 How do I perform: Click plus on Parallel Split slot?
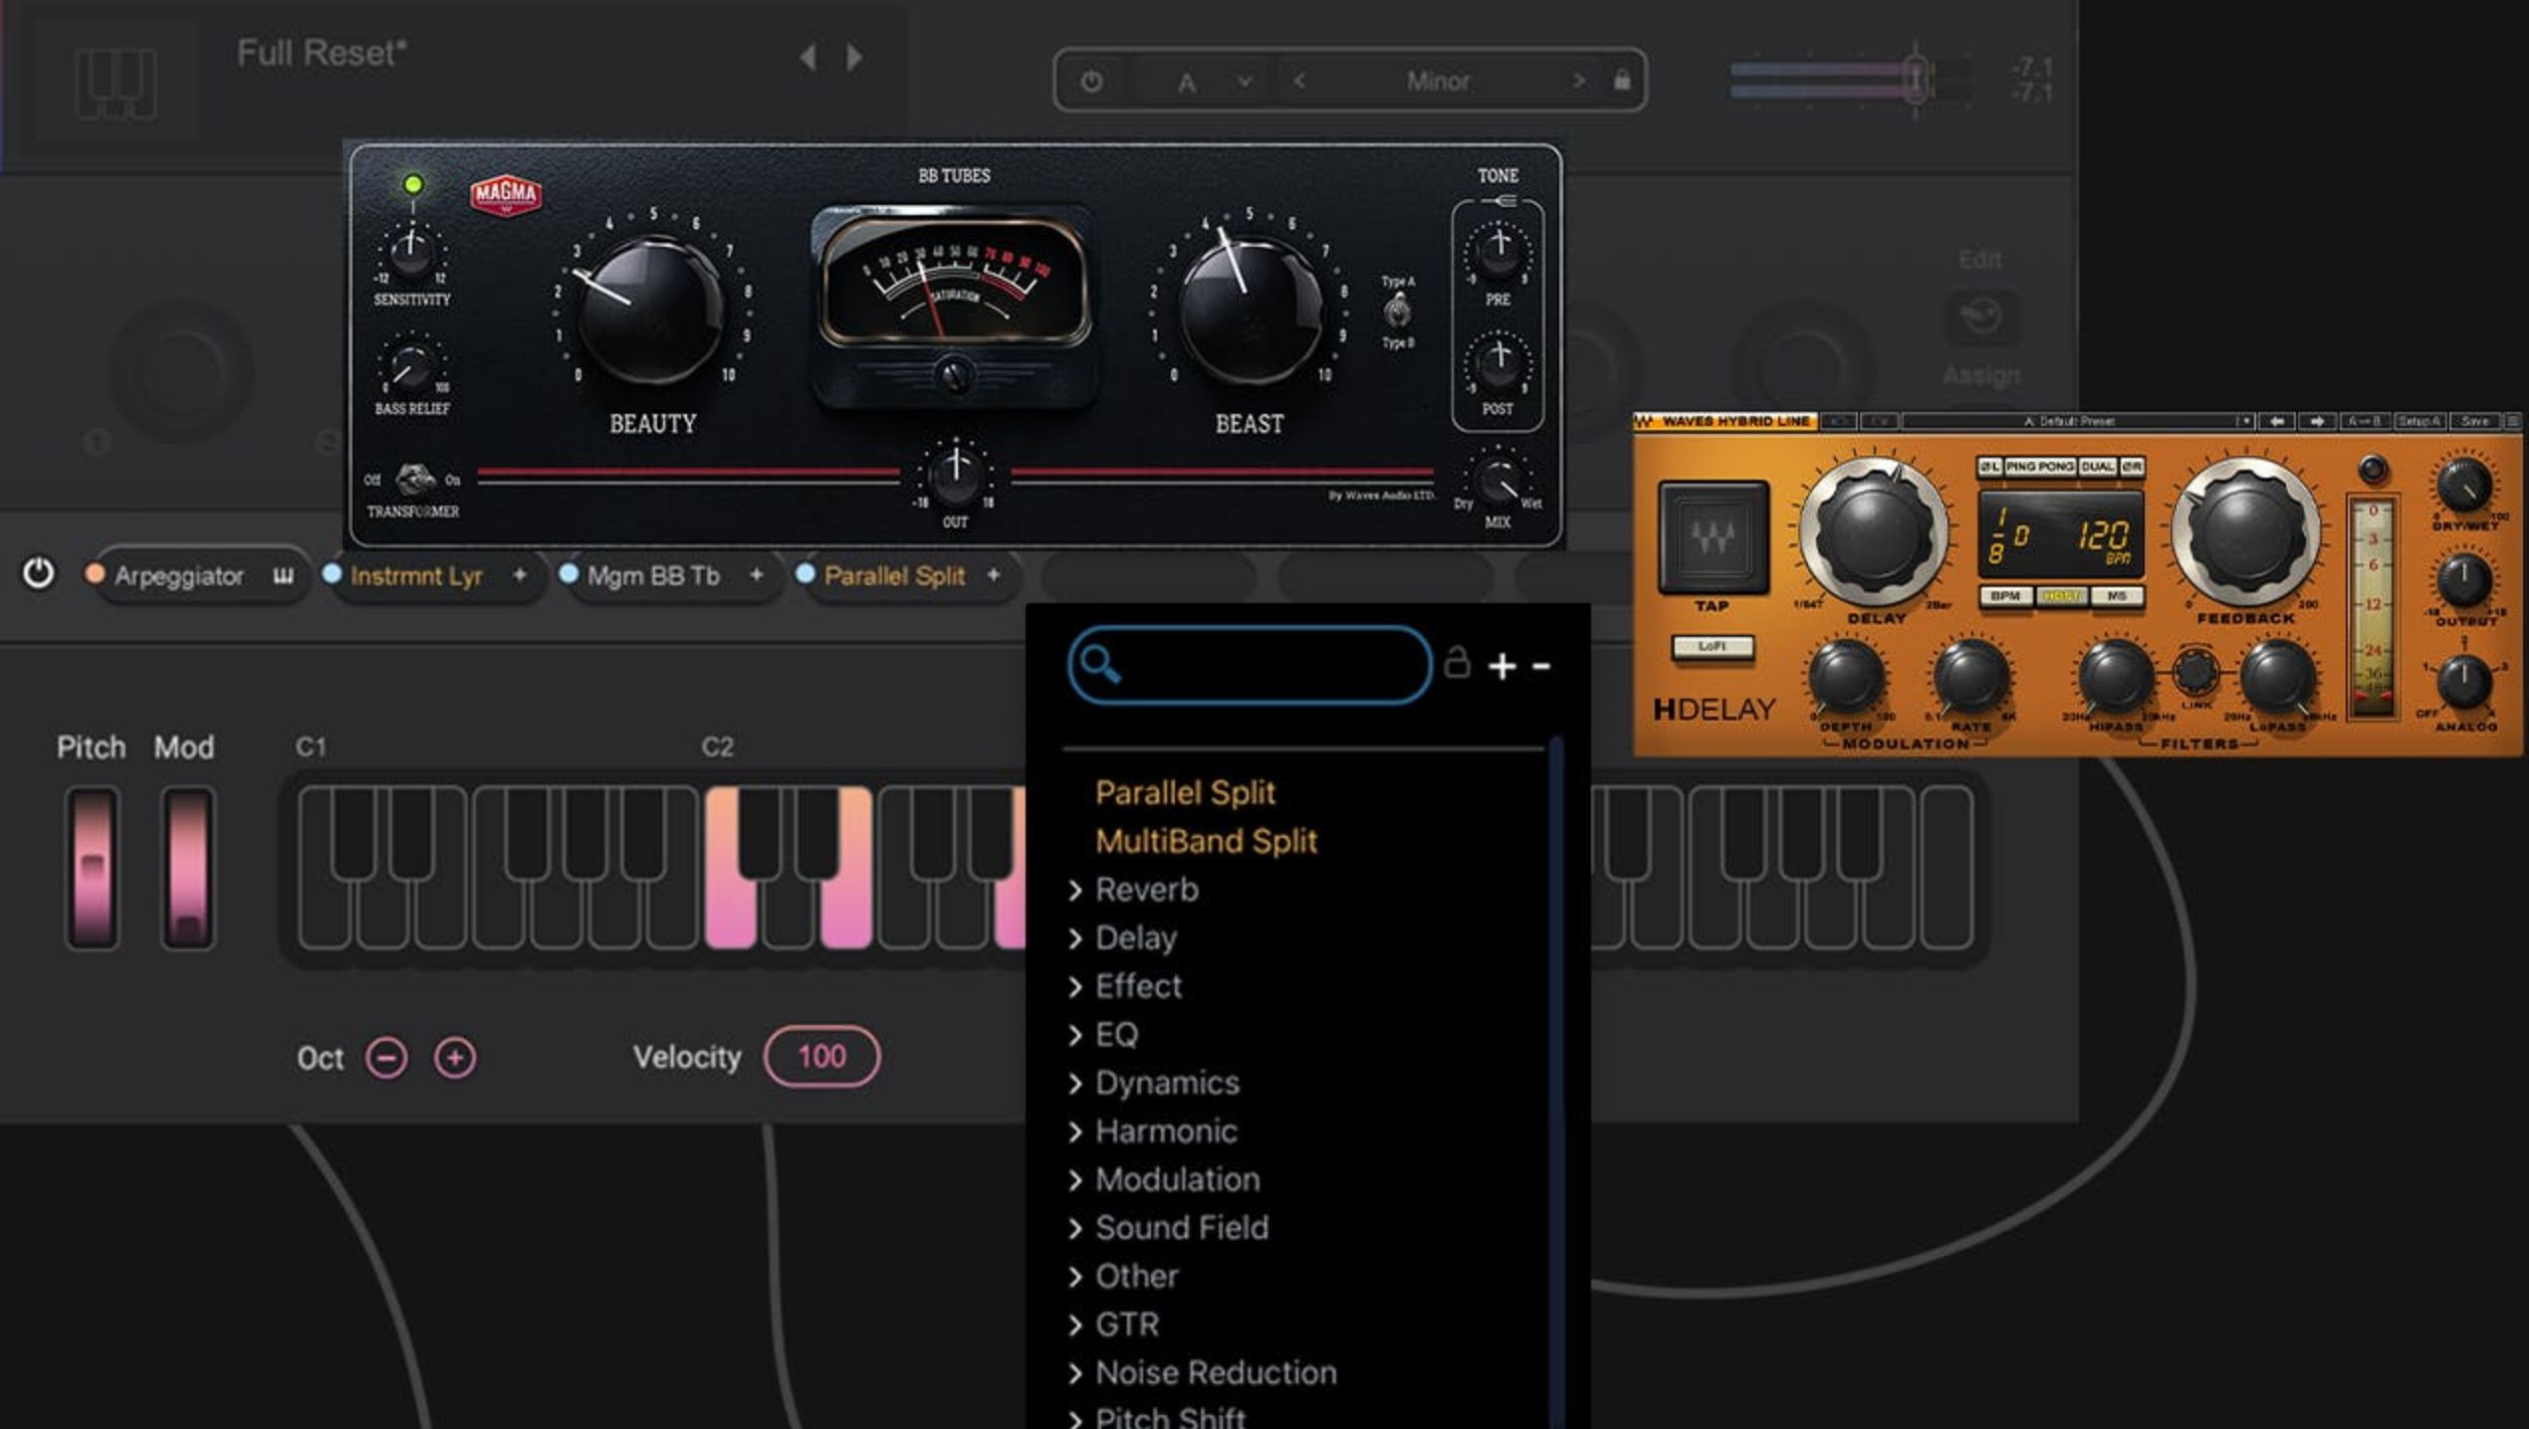[993, 574]
